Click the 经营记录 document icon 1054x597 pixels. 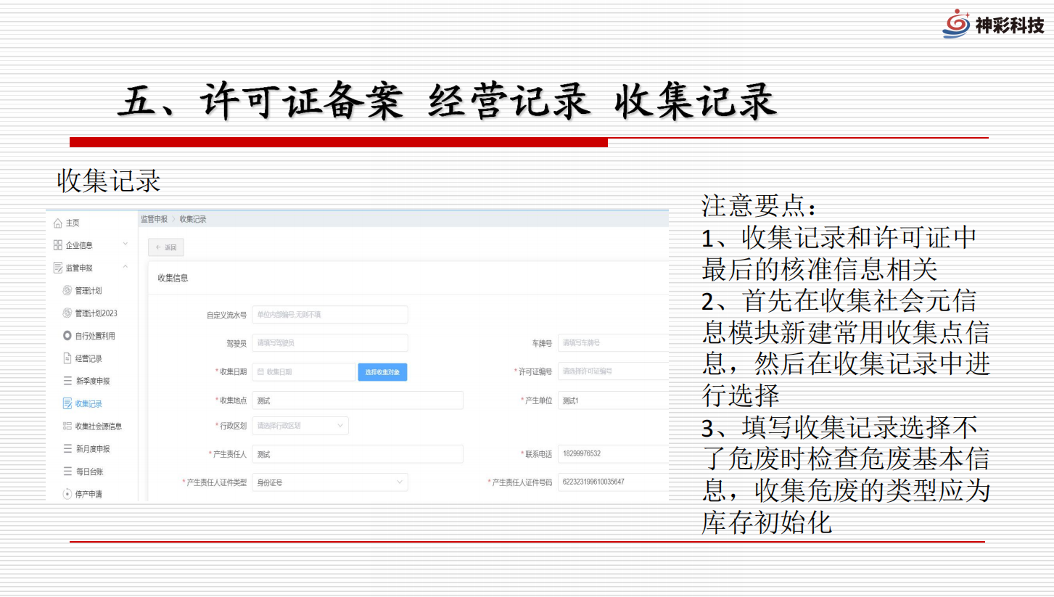pos(67,358)
